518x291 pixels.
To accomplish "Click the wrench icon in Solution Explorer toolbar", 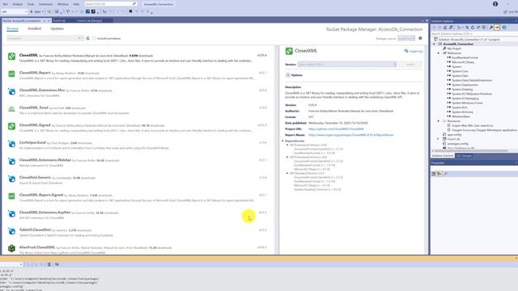I will tap(491, 27).
